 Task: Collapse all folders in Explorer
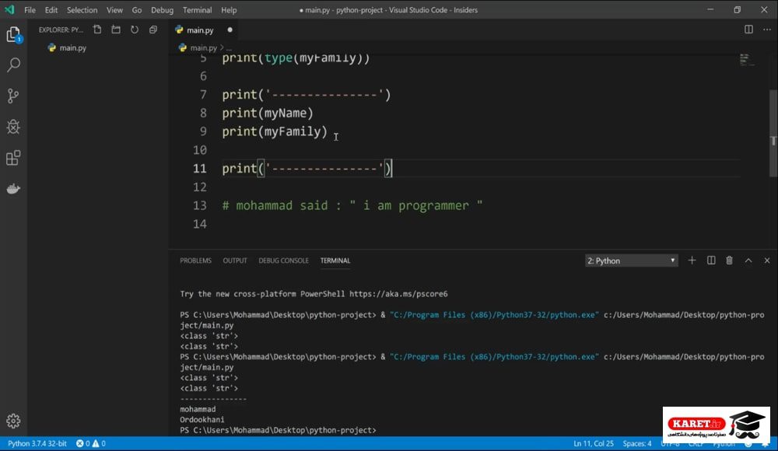153,30
